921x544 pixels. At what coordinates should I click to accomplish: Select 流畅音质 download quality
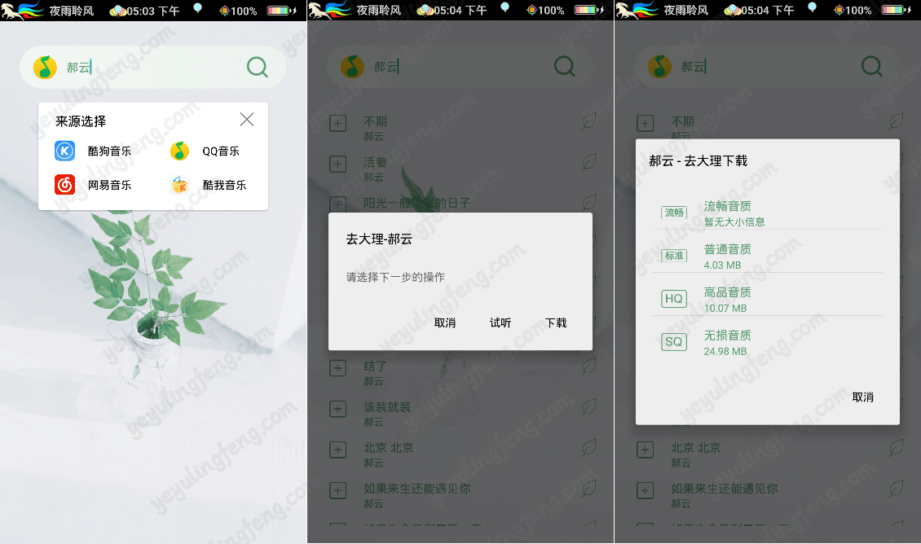(x=767, y=213)
